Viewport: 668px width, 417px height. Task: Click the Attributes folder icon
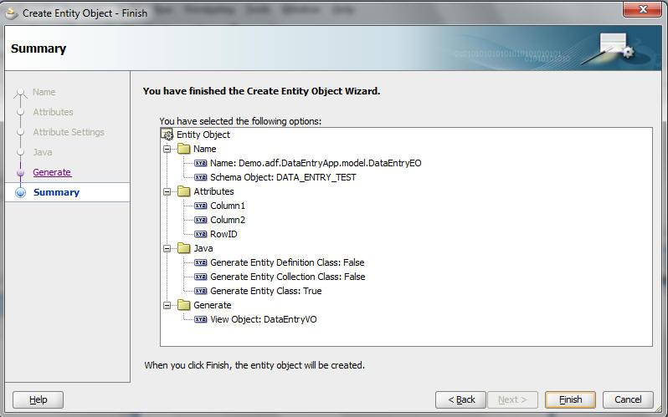click(184, 191)
